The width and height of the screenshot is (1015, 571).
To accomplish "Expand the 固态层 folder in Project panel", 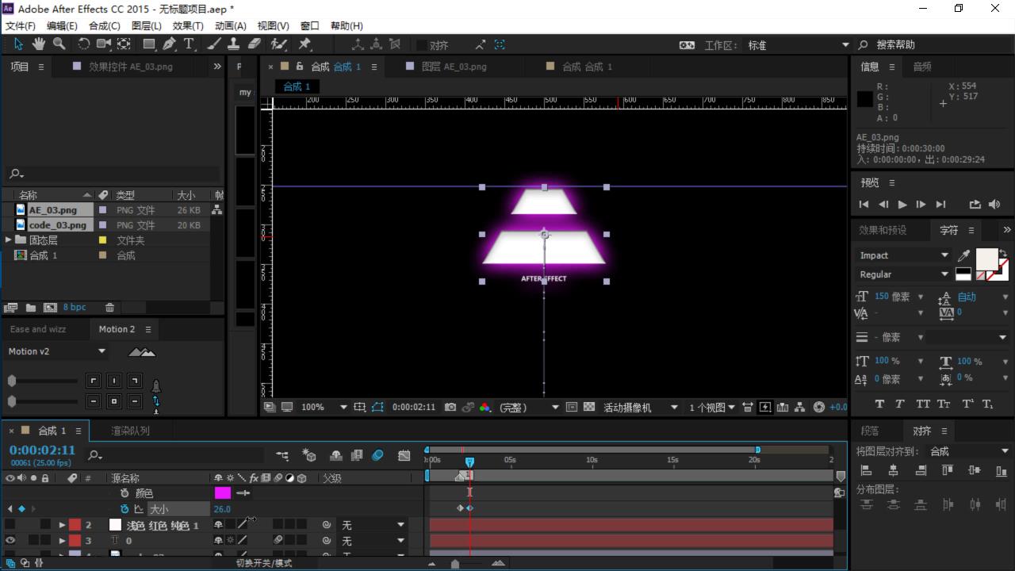I will [9, 240].
